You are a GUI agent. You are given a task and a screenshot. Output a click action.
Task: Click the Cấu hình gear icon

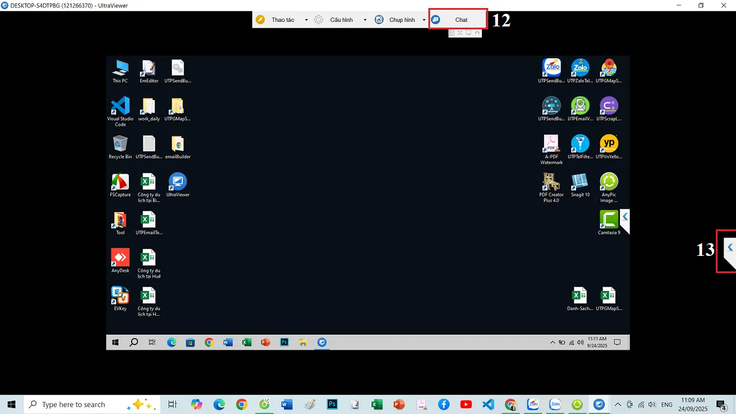pos(318,20)
